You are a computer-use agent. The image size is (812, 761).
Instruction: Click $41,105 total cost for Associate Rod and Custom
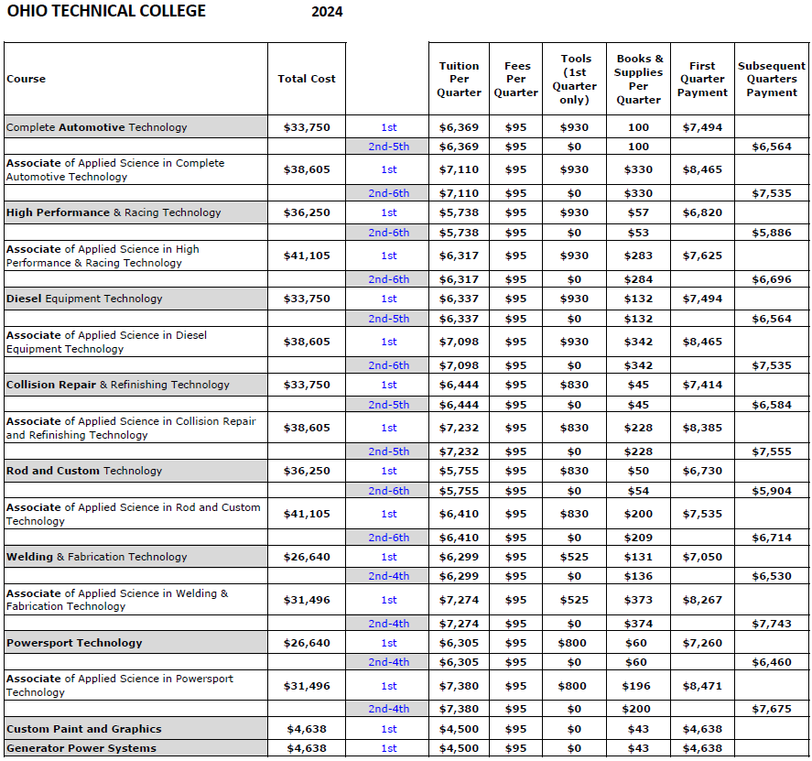click(x=307, y=514)
